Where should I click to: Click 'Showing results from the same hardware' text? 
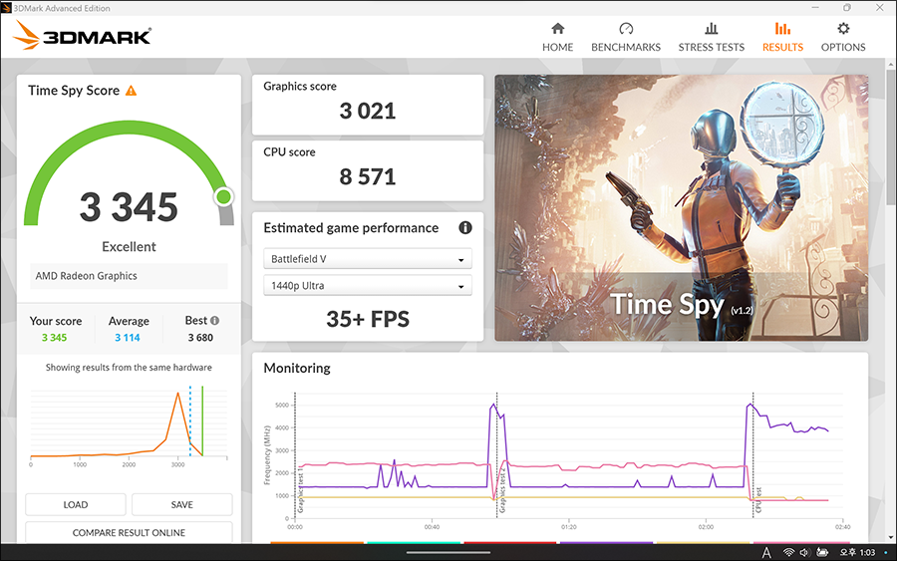(x=129, y=367)
